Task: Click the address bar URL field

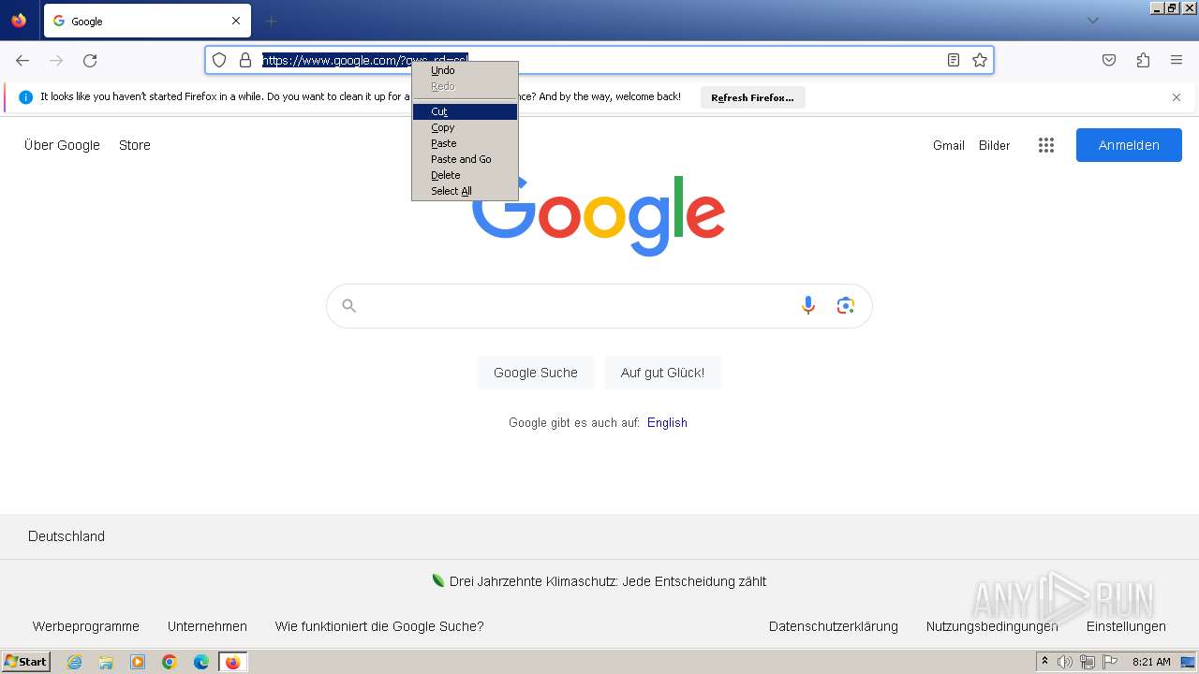Action: 599,60
